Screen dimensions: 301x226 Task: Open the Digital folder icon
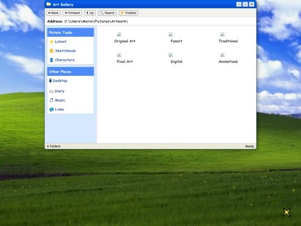[x=171, y=55]
